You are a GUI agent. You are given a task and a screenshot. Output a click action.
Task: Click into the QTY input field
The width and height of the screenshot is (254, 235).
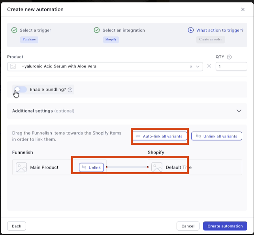pos(231,67)
